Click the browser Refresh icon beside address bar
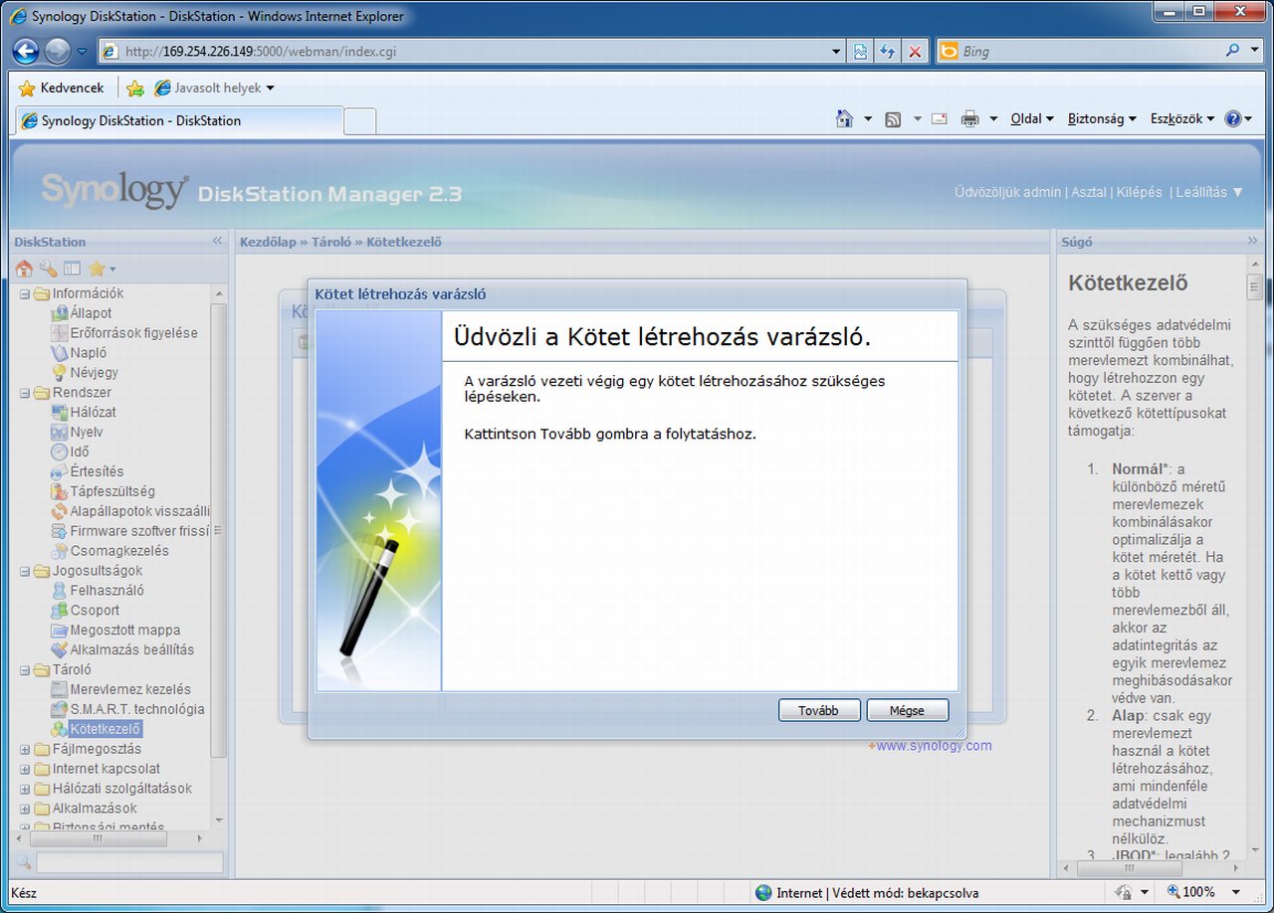1274x913 pixels. coord(887,52)
